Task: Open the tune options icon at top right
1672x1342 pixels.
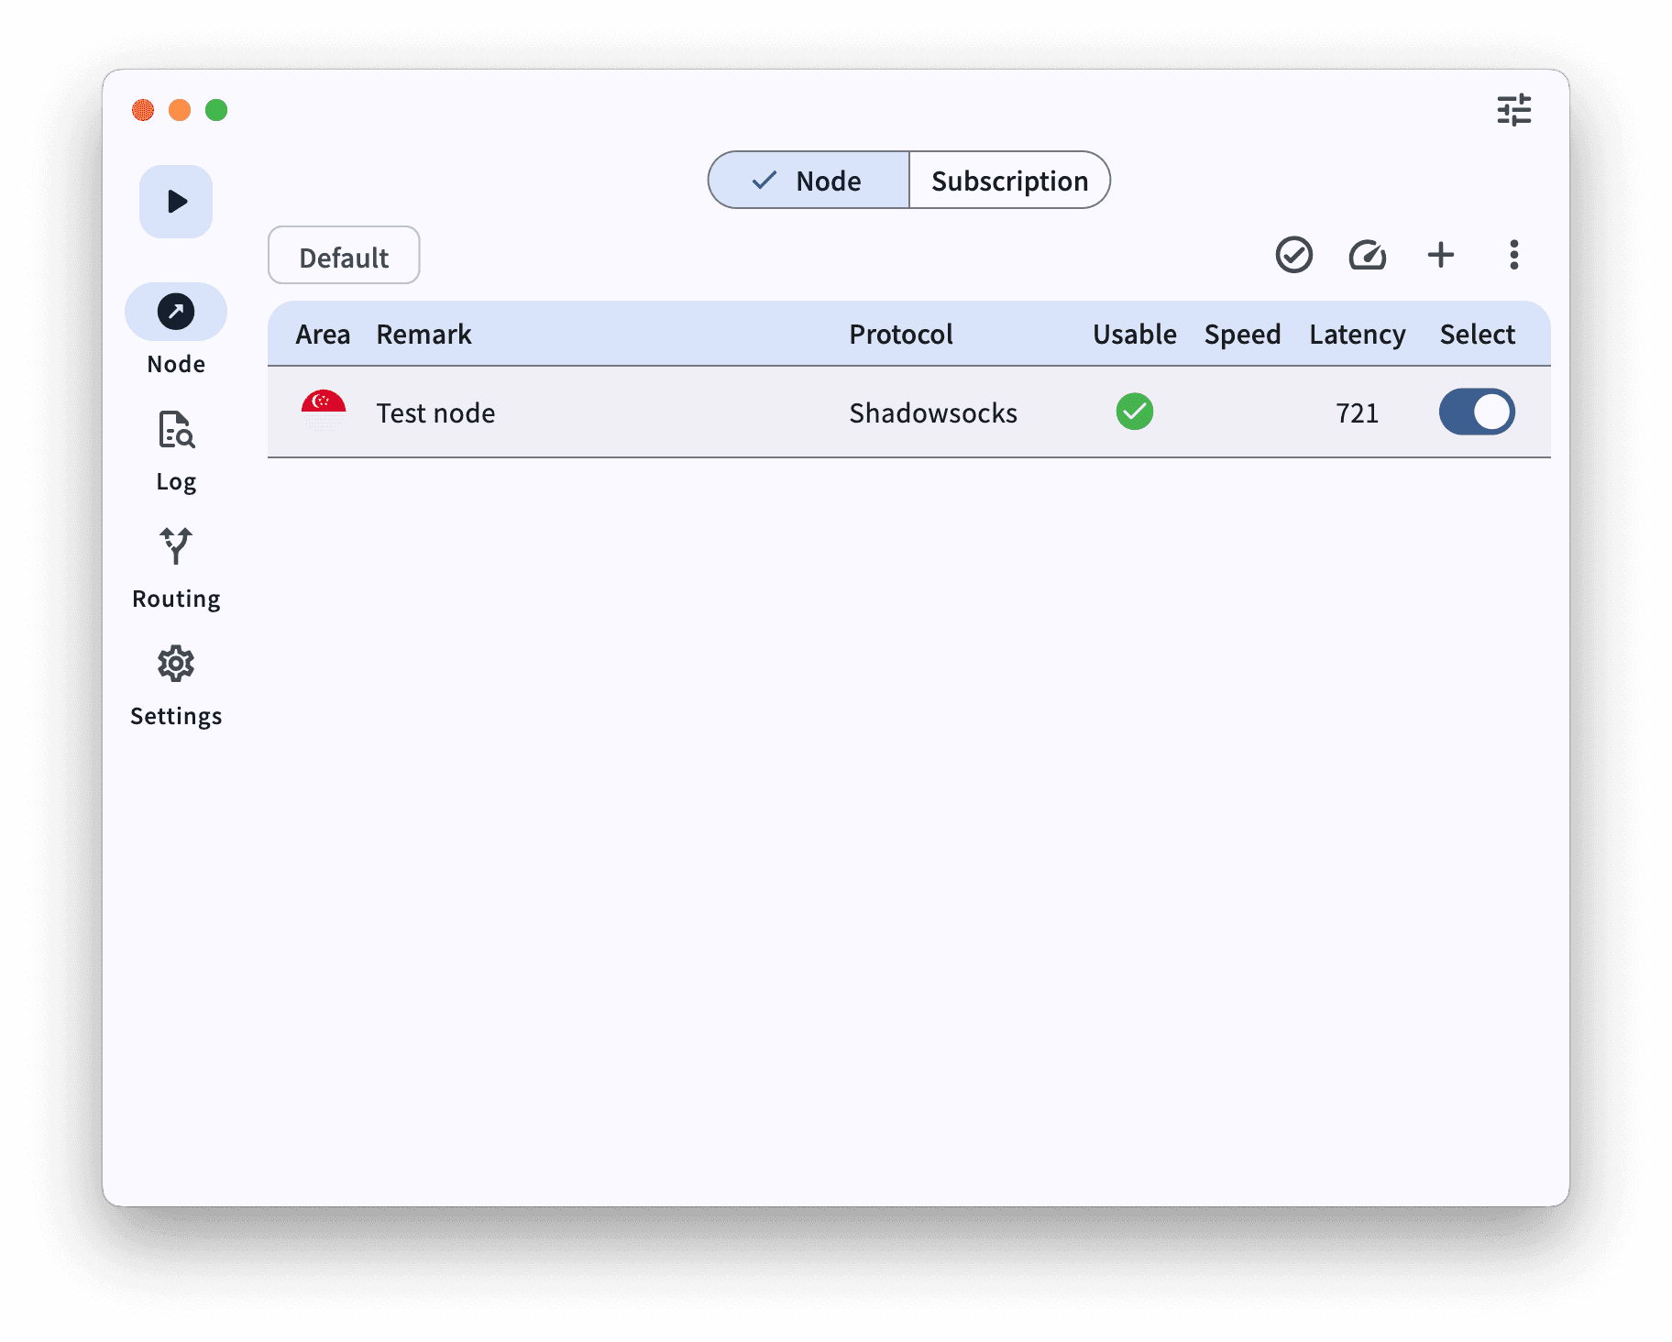Action: click(1513, 110)
